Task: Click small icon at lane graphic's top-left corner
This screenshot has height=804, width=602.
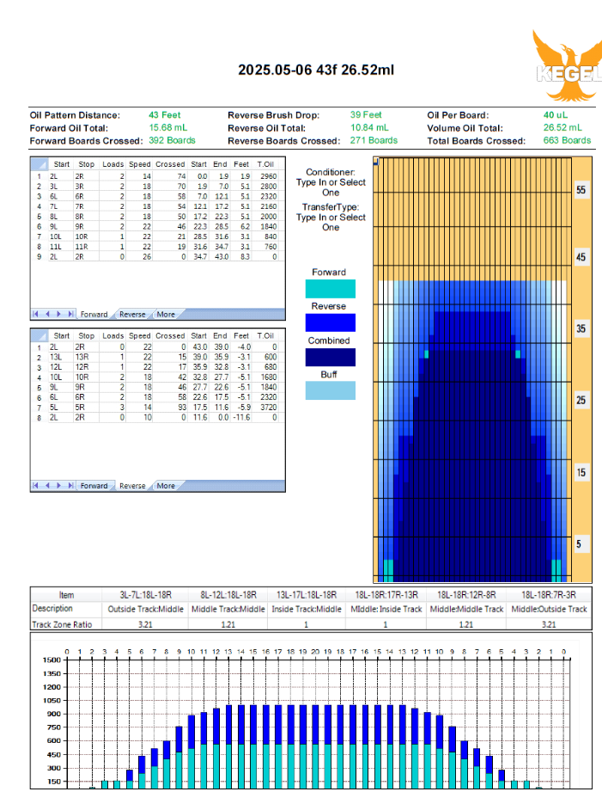Action: coord(376,162)
